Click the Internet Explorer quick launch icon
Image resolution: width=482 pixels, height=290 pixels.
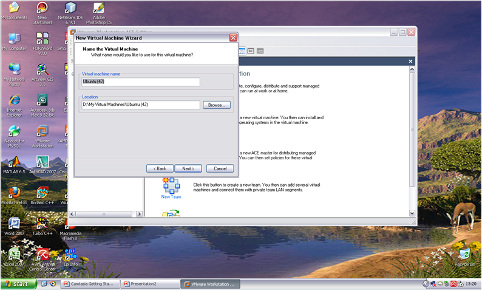click(44, 284)
